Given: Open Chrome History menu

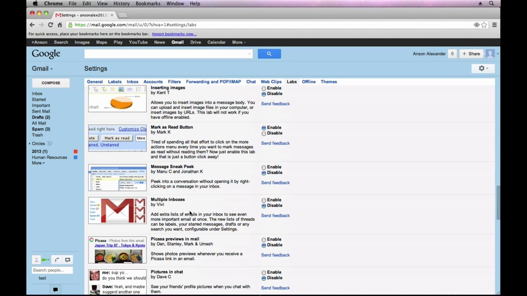Looking at the screenshot, I should (121, 4).
